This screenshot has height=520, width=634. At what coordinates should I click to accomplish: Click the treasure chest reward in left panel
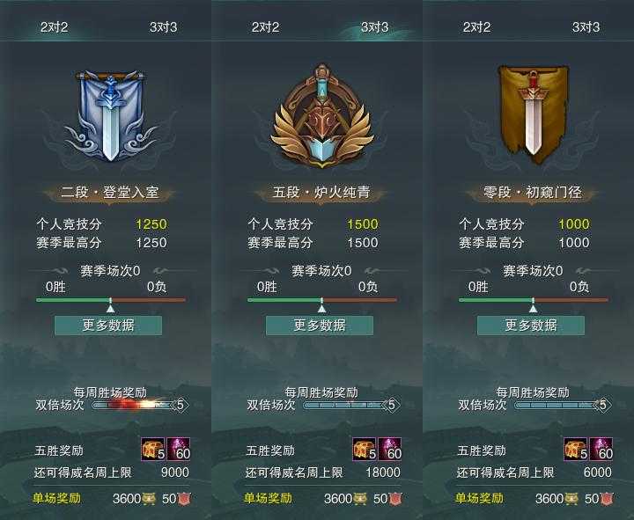pos(153,449)
